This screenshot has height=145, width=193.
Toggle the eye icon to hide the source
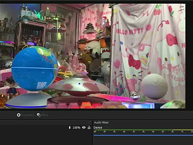[84, 127]
